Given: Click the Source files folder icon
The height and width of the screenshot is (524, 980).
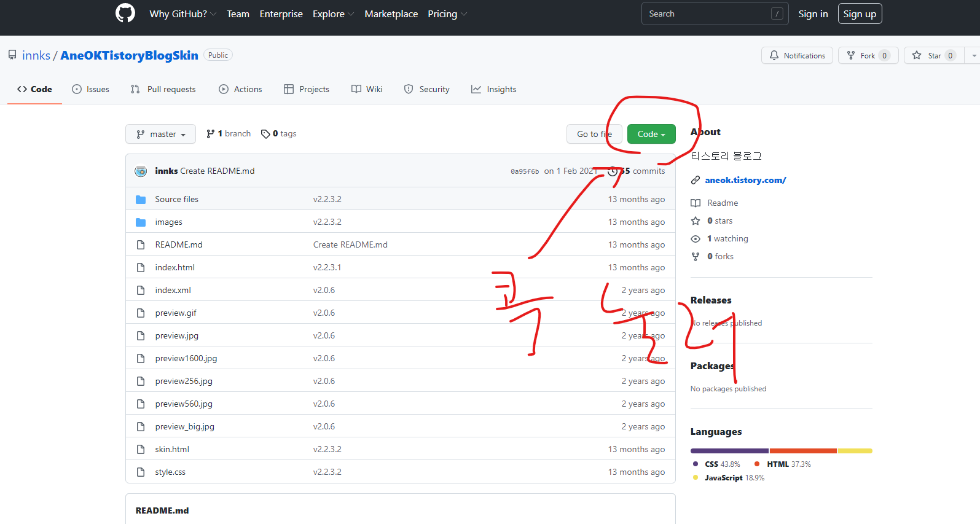Looking at the screenshot, I should tap(141, 199).
